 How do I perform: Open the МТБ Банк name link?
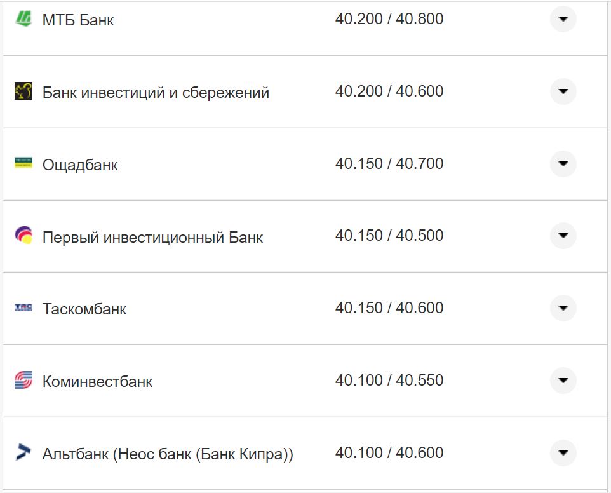pos(78,20)
